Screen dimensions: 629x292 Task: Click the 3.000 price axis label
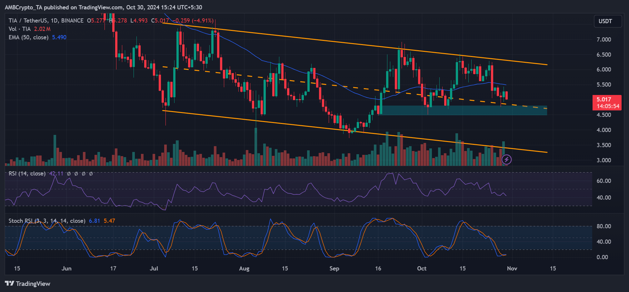(604, 160)
